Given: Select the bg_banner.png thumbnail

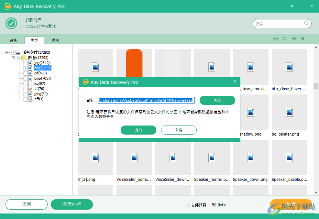Looking at the screenshot, I should pos(289,112).
